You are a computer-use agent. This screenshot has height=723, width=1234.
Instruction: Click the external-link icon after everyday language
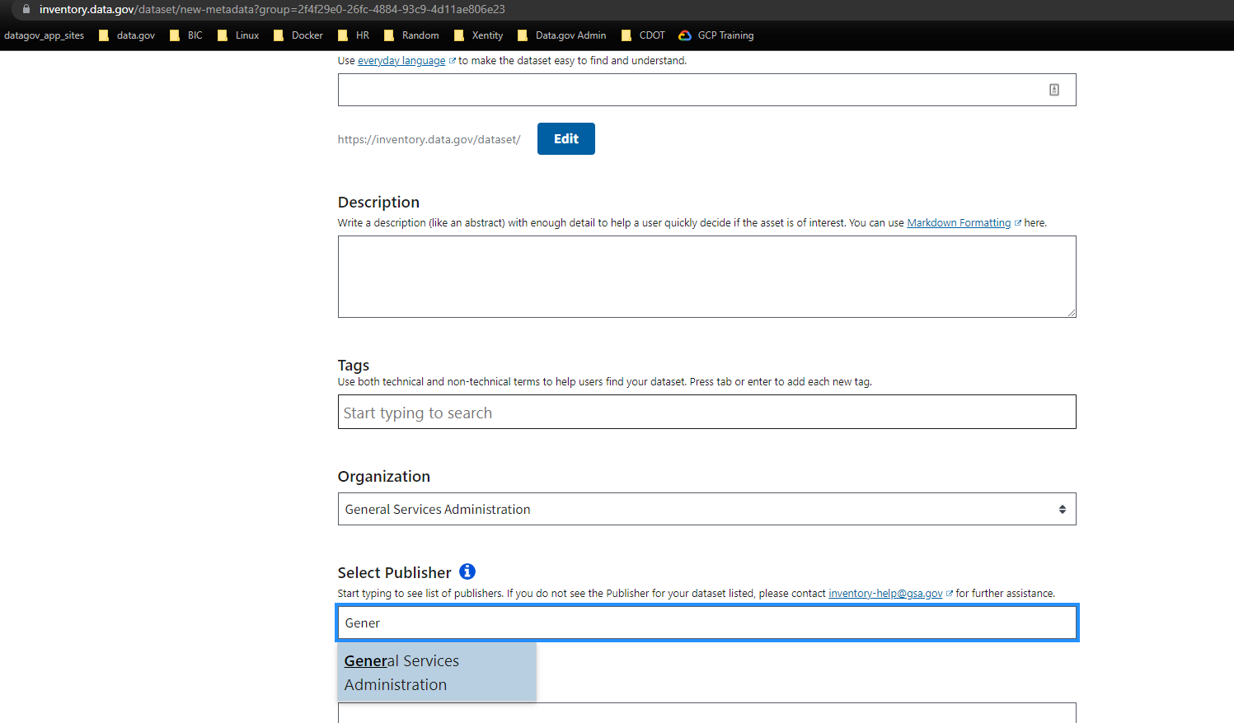coord(453,60)
